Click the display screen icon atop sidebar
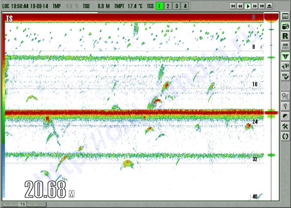 coord(286,16)
